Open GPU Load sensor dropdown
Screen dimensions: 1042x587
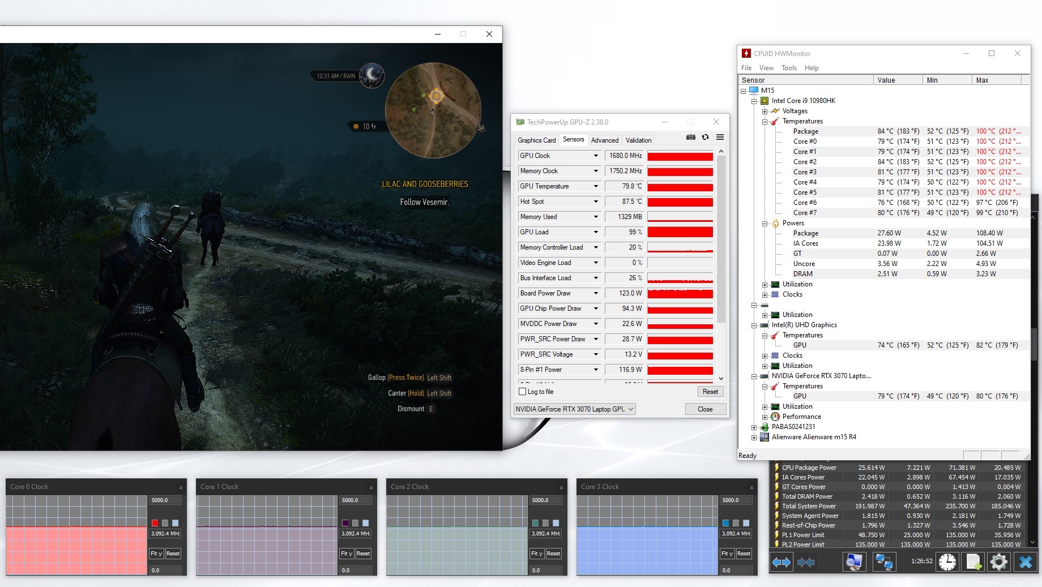pos(596,232)
